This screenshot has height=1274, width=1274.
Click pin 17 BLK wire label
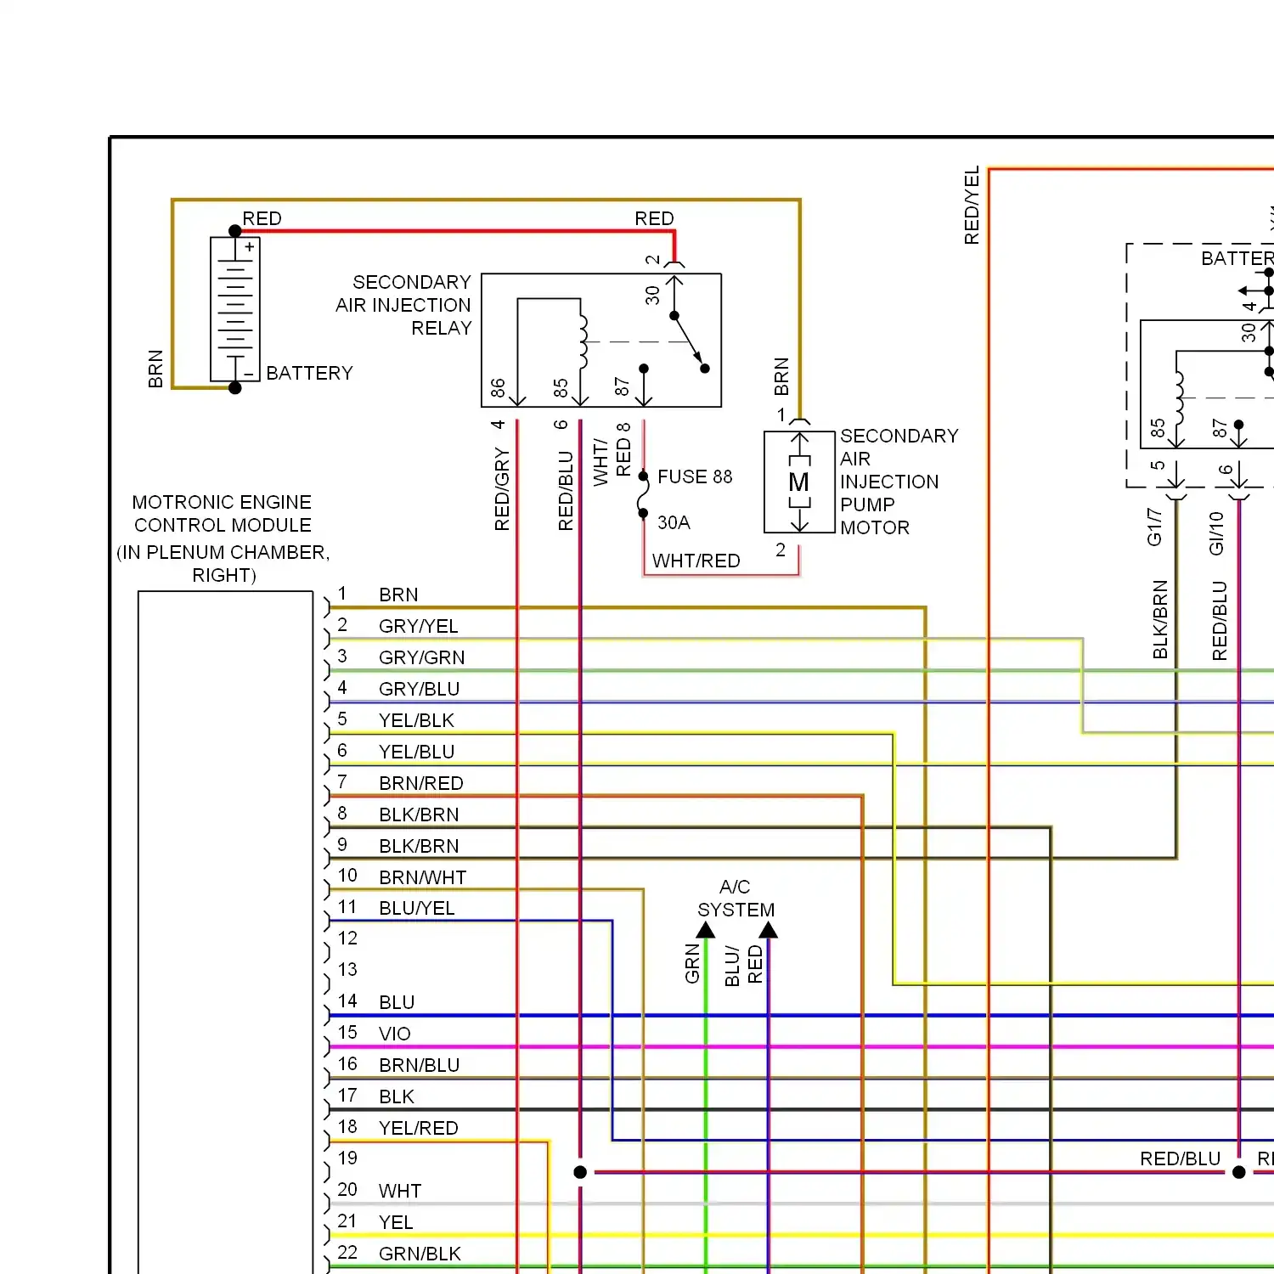tap(397, 1096)
